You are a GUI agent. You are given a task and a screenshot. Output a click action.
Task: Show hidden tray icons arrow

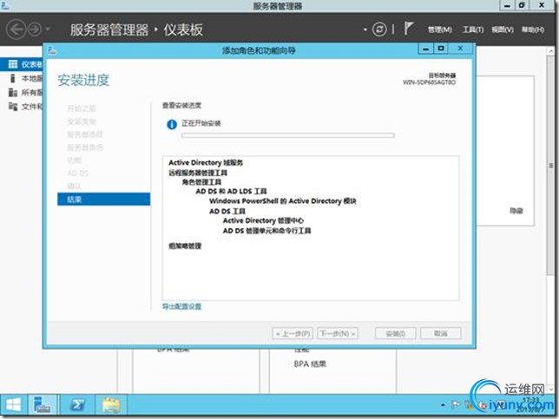click(443, 405)
